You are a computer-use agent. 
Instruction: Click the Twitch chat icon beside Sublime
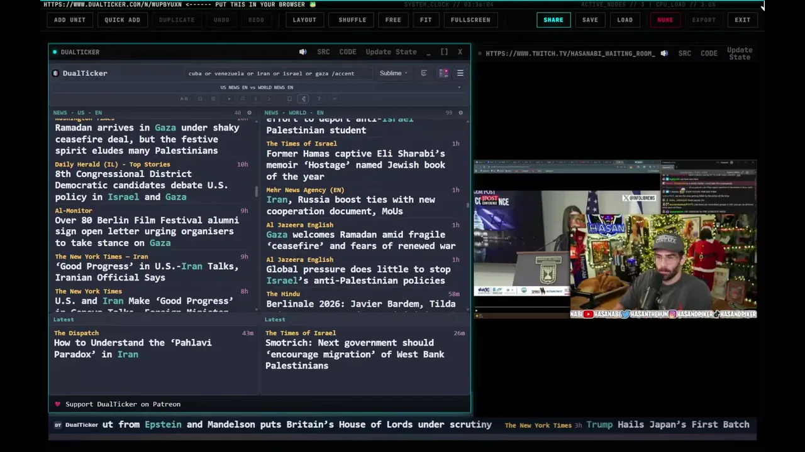424,73
